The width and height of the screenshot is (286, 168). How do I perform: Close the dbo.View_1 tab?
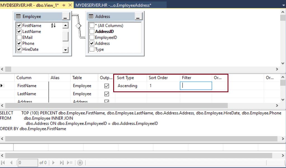pos(70,5)
